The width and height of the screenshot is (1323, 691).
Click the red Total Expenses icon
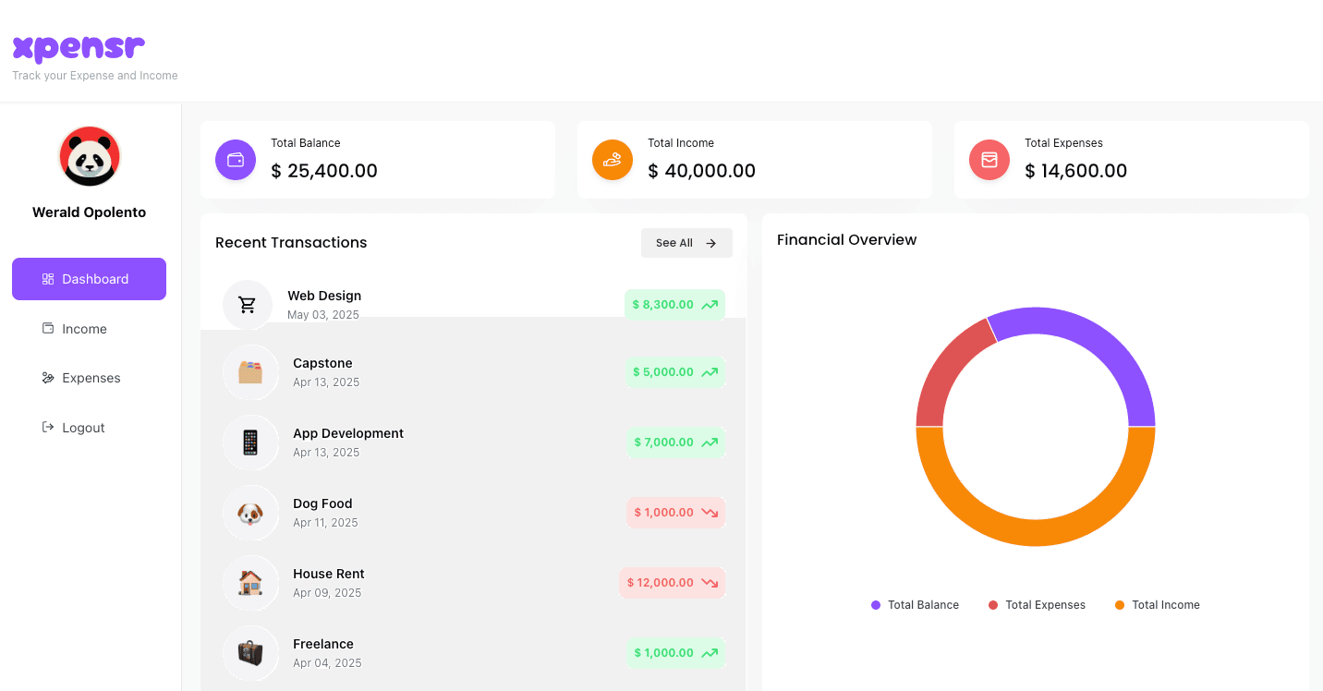989,160
